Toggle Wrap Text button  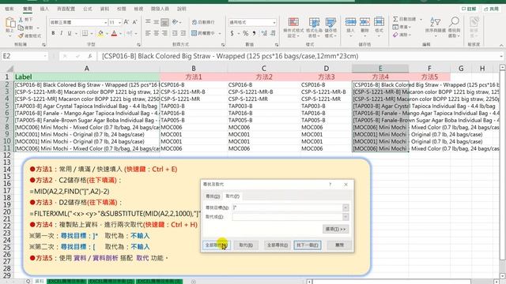(x=203, y=22)
